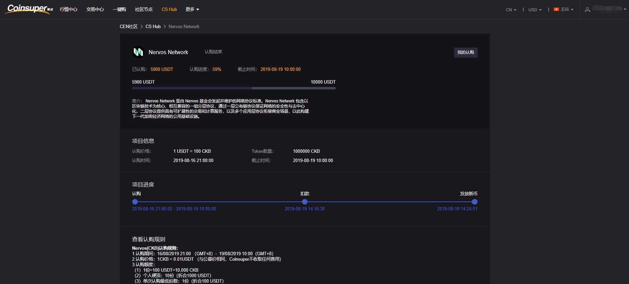
Task: Open 交易中心 menu item
Action: tap(95, 10)
